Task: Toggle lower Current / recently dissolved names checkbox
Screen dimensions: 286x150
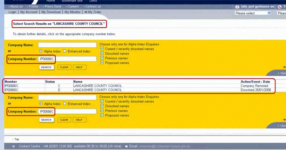Action: point(102,101)
